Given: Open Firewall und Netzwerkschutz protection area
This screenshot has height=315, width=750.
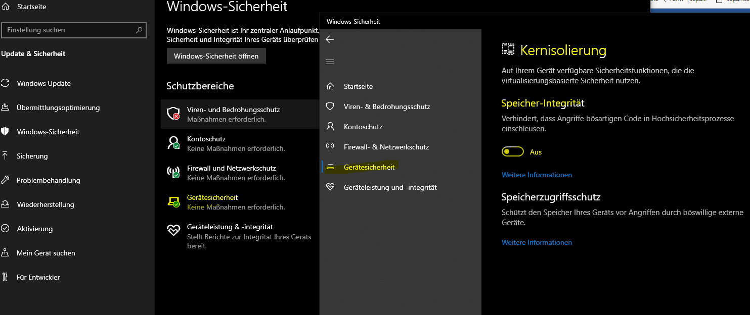Looking at the screenshot, I should [x=231, y=169].
